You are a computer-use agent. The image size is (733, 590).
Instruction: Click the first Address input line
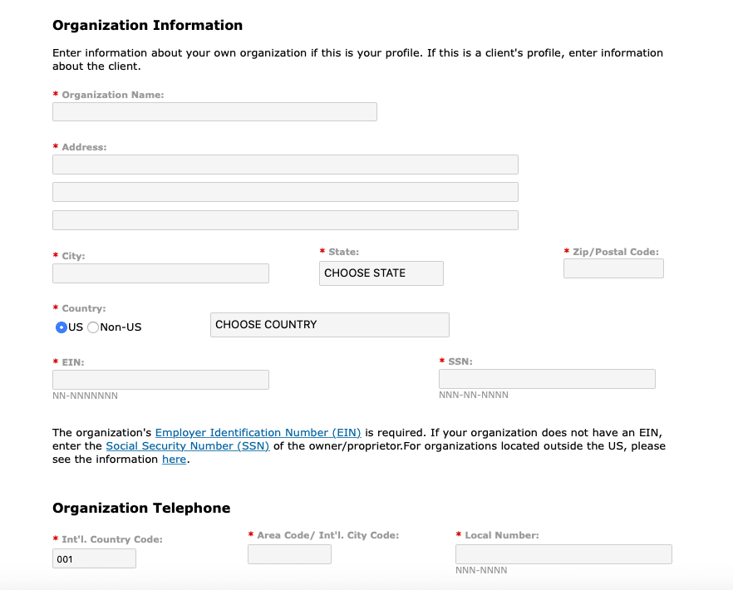pyautogui.click(x=285, y=164)
